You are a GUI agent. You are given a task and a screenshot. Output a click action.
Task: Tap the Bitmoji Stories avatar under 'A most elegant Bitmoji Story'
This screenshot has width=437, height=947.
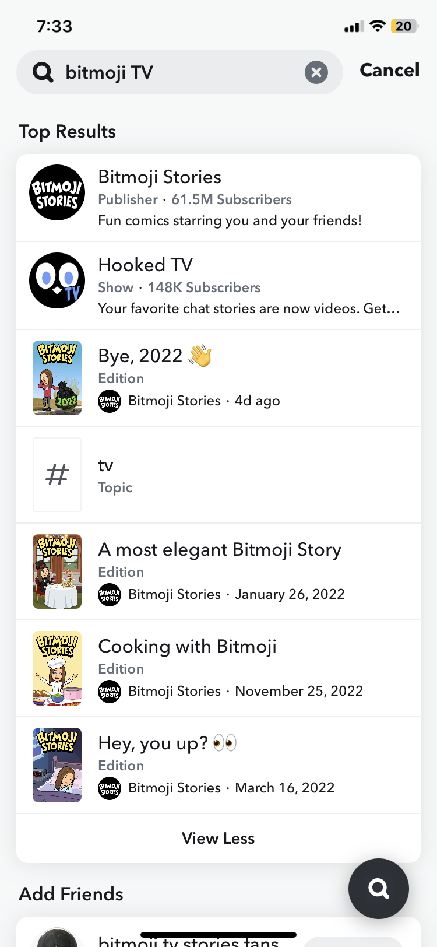pos(110,595)
